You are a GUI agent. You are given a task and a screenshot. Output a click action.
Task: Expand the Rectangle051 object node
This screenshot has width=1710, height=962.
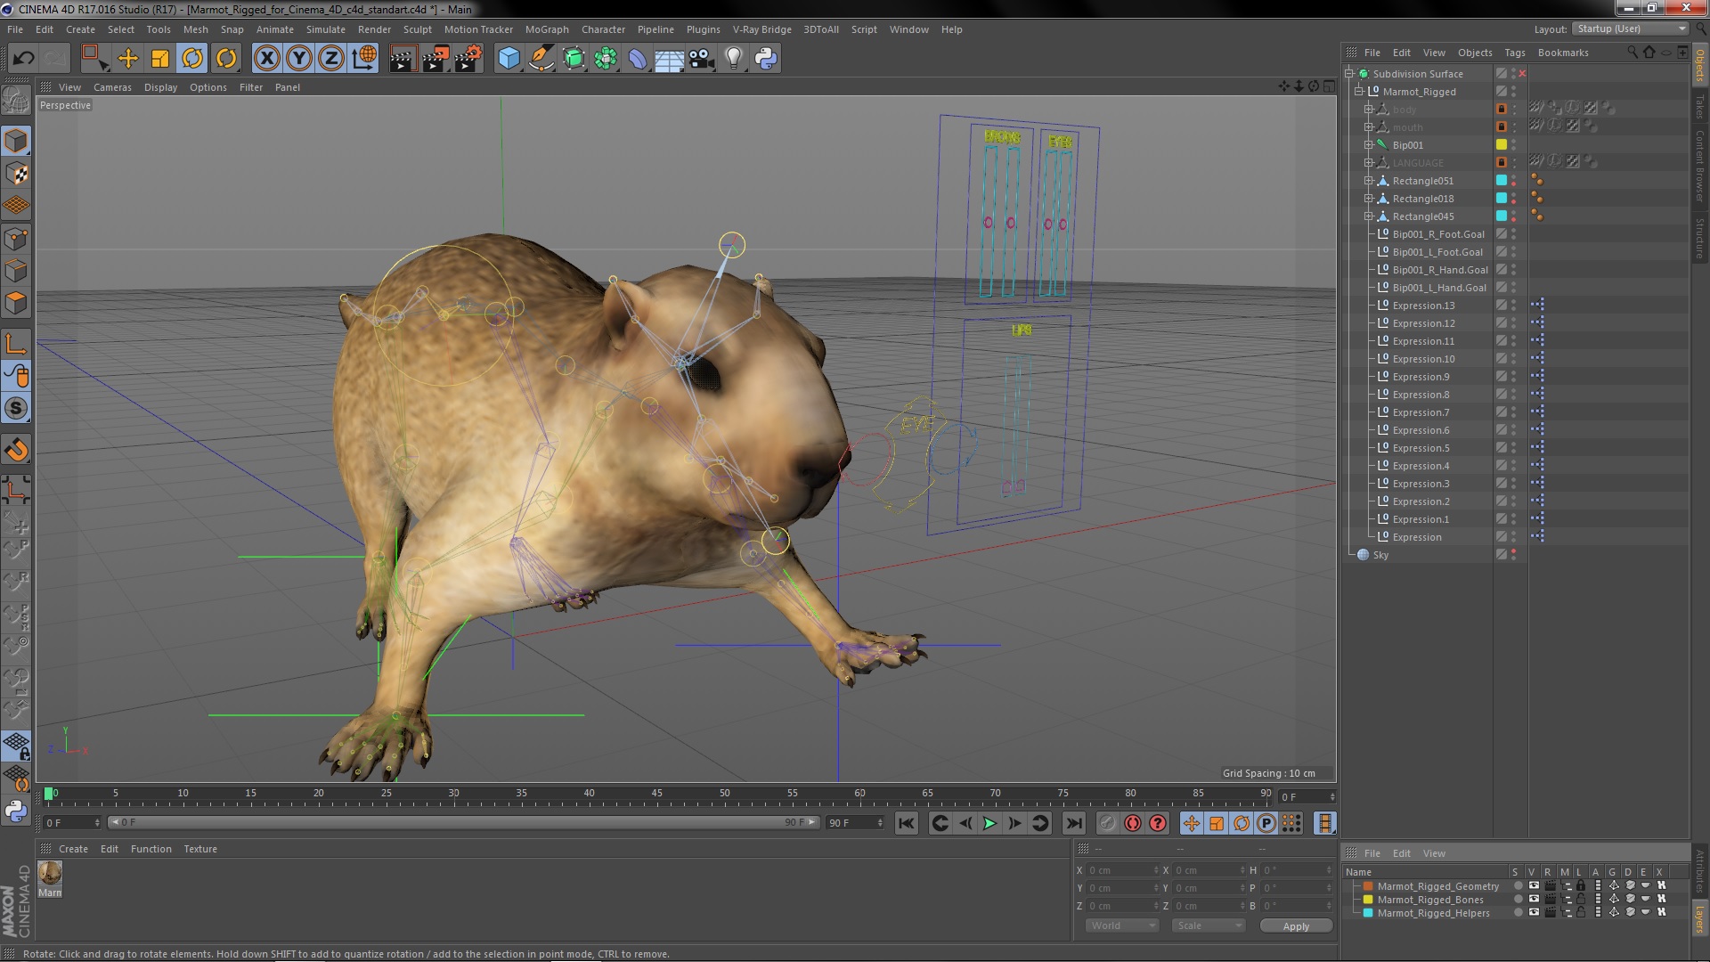click(x=1366, y=180)
